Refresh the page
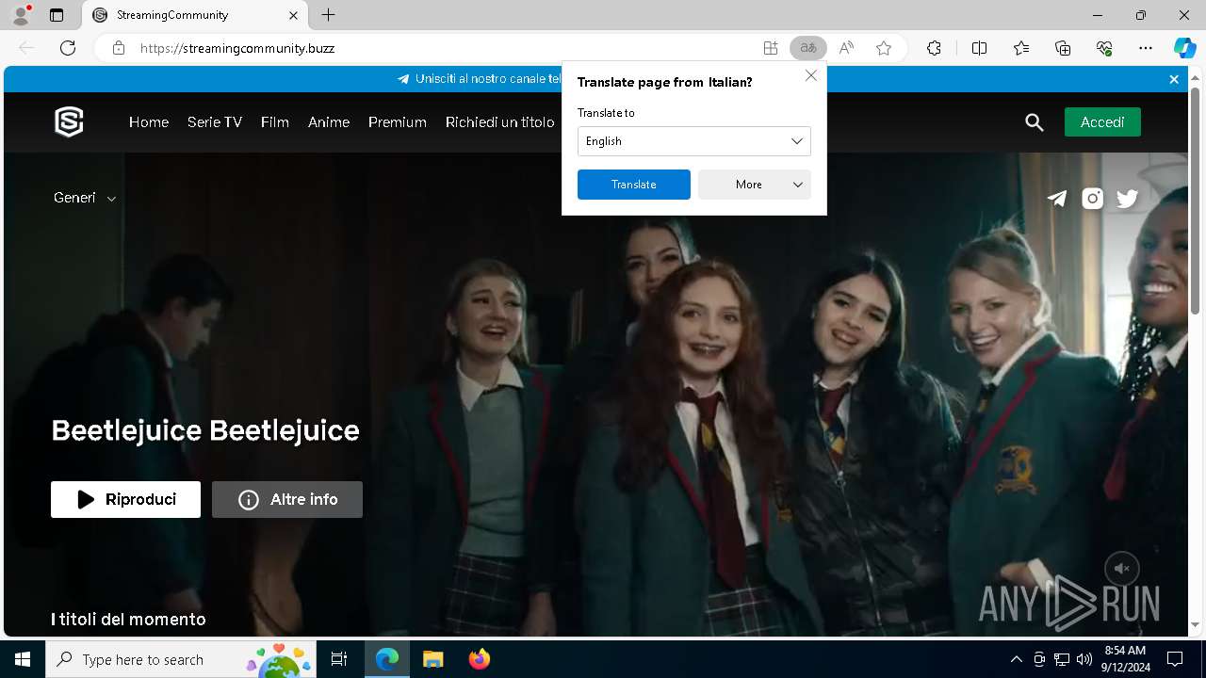The width and height of the screenshot is (1206, 678). pos(68,48)
